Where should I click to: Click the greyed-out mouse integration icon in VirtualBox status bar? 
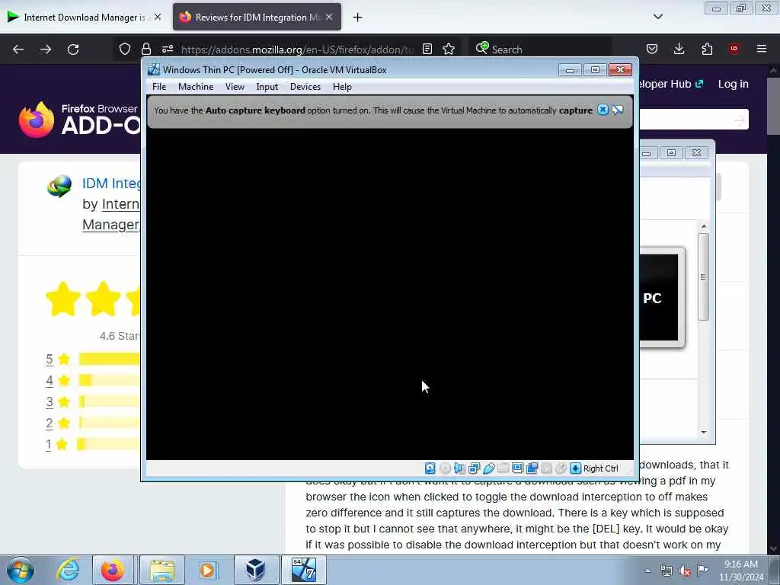(x=561, y=468)
